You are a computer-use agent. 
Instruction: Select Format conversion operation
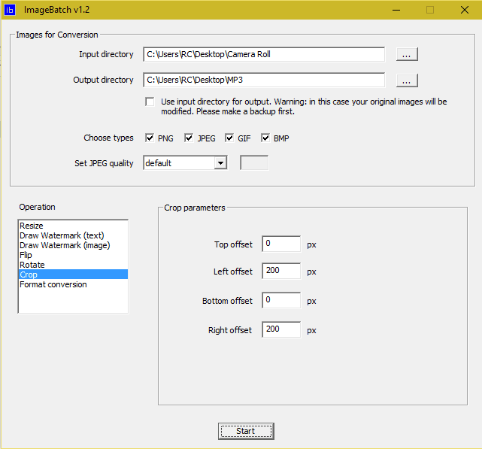[73, 284]
